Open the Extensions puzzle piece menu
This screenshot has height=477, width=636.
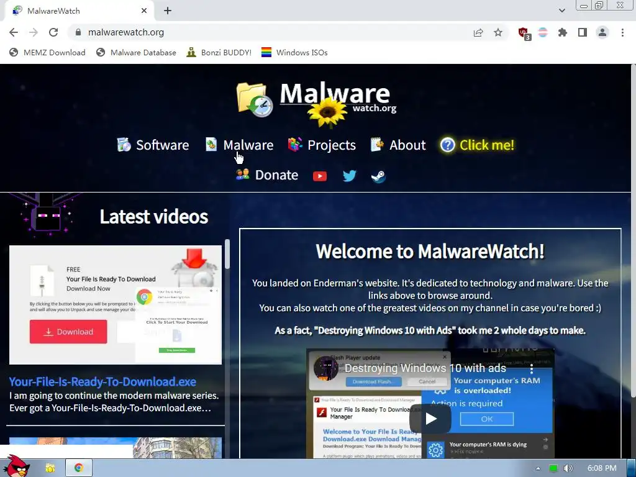[563, 32]
